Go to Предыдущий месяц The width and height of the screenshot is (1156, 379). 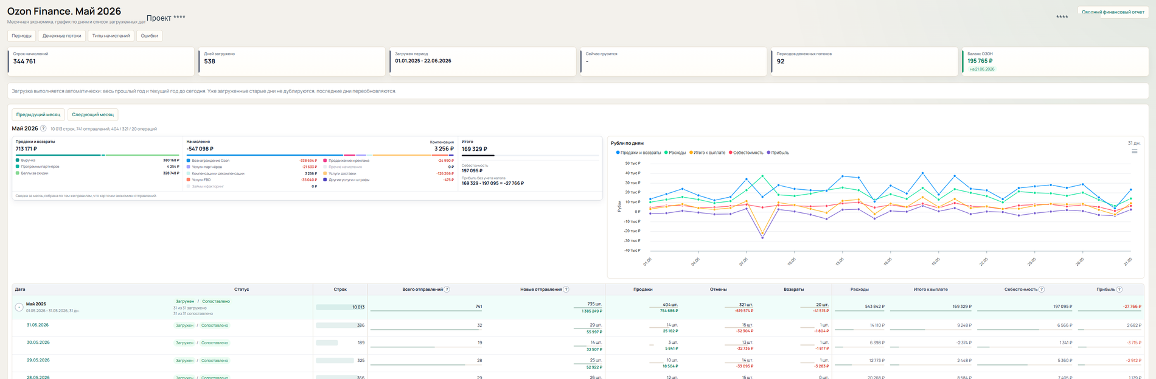[38, 114]
